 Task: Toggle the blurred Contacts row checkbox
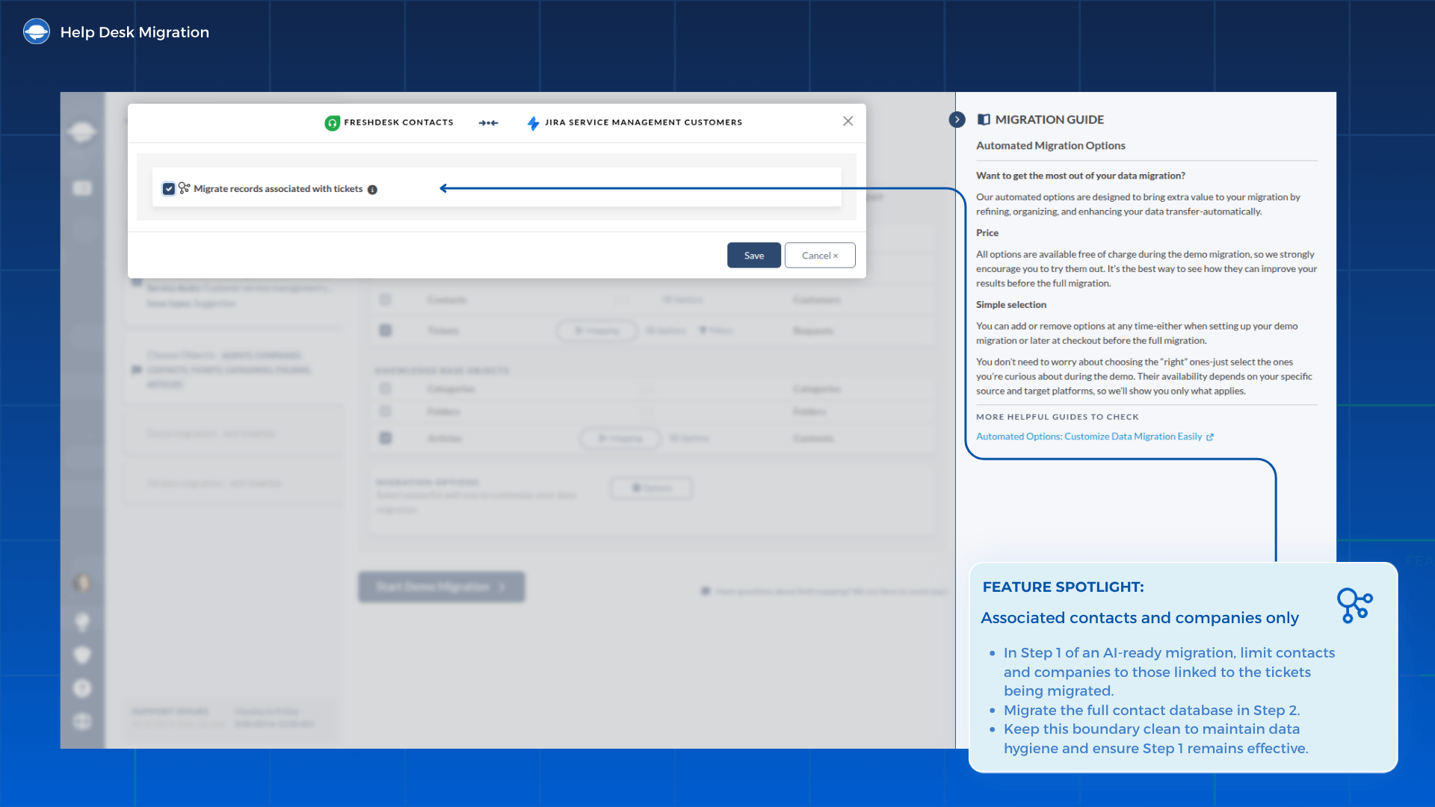tap(386, 300)
